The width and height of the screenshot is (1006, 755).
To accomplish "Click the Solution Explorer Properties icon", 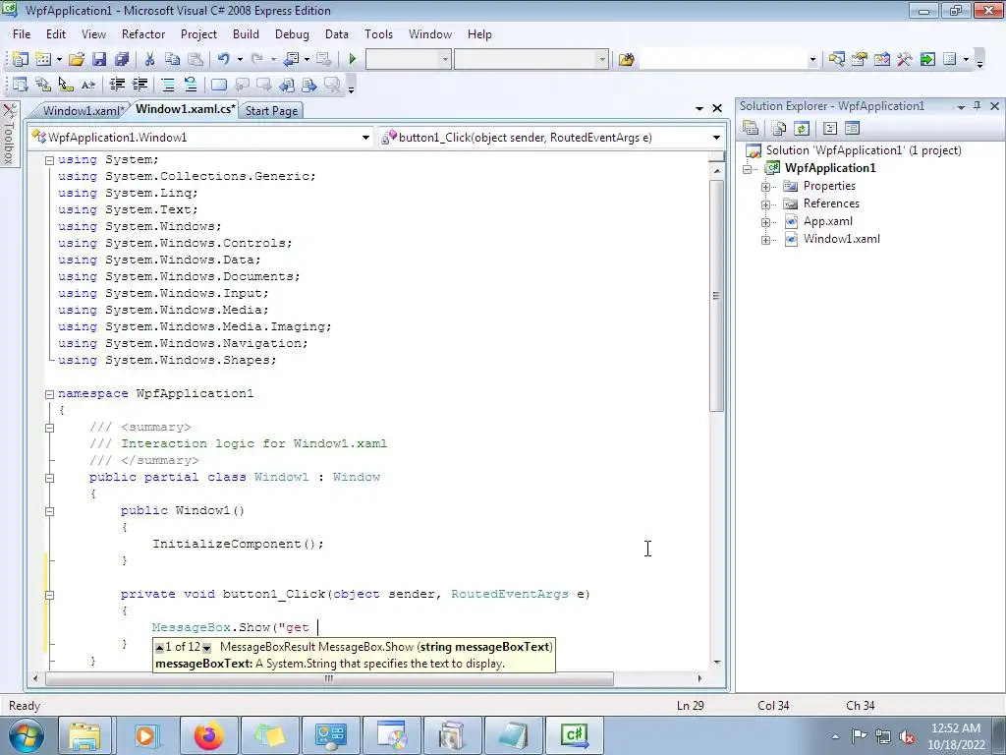I will 751,129.
